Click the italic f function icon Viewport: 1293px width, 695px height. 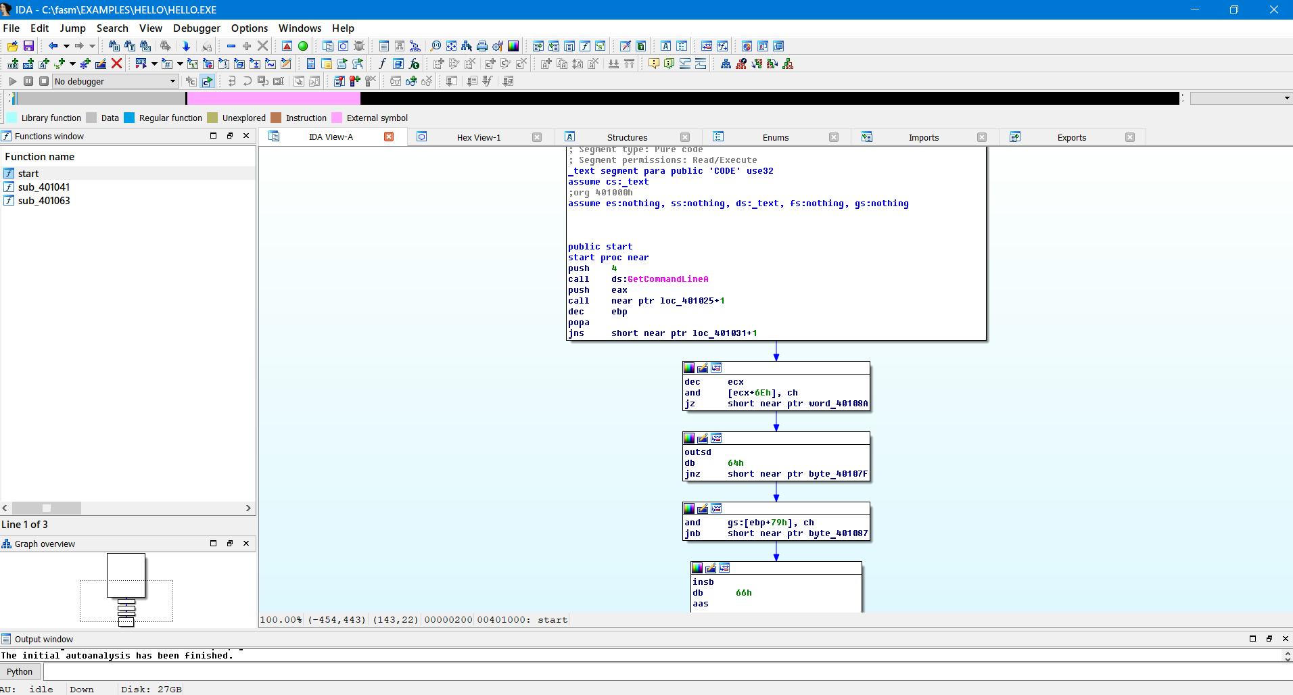coord(382,64)
